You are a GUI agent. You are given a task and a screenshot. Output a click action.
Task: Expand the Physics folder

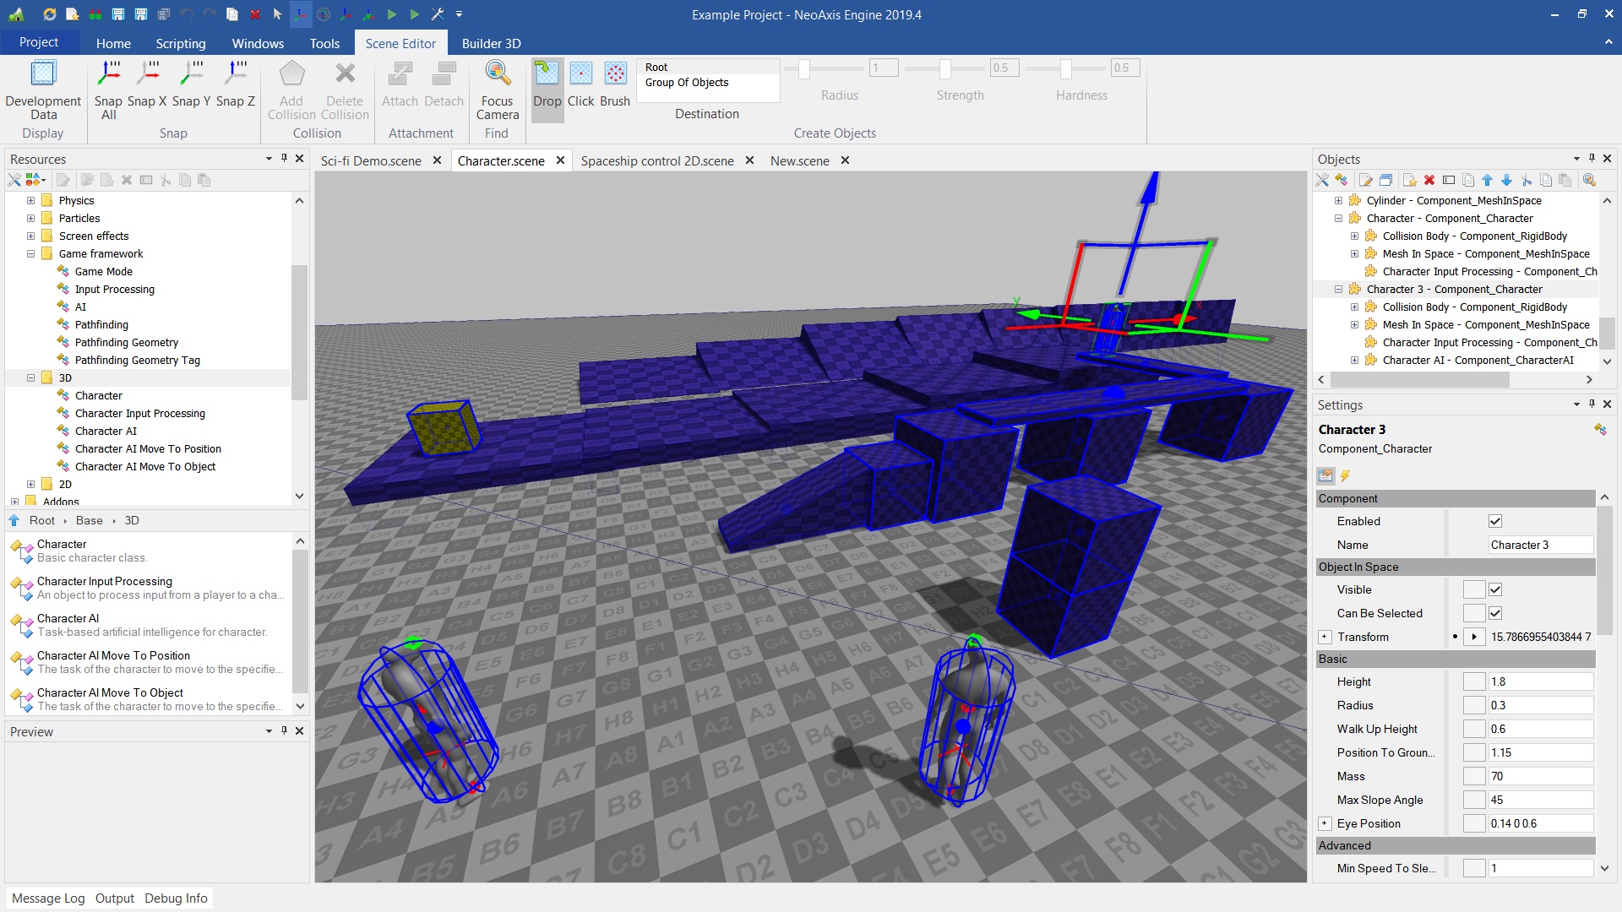coord(30,200)
